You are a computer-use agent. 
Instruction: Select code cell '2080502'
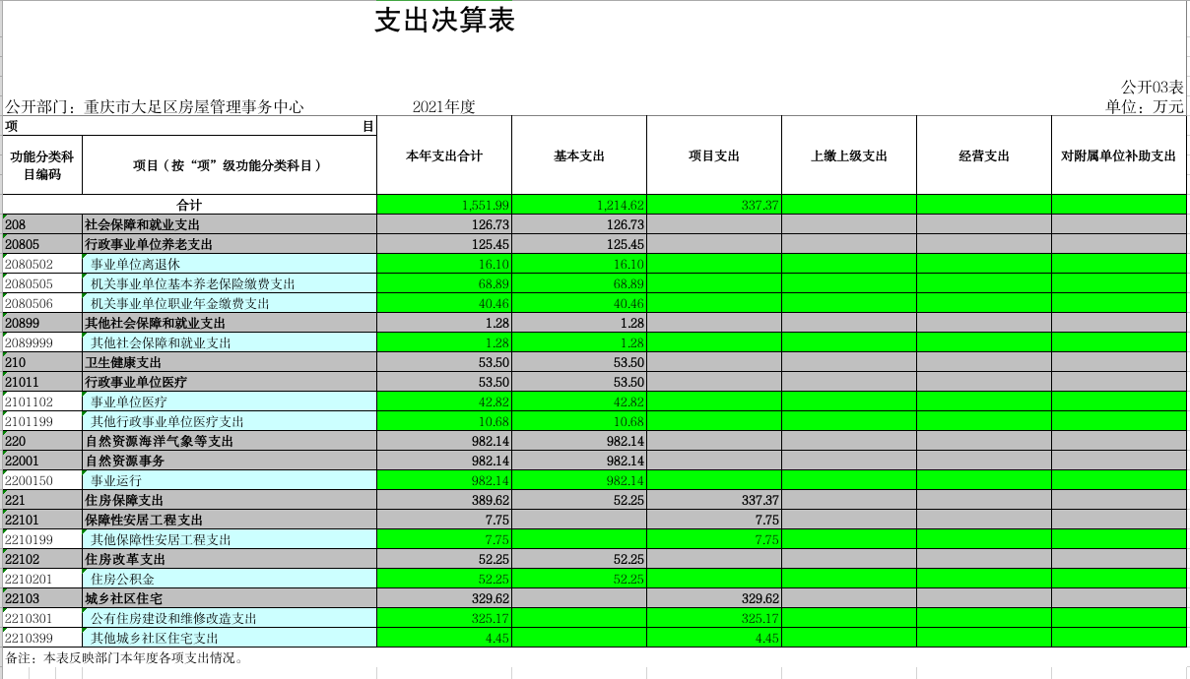coord(42,264)
